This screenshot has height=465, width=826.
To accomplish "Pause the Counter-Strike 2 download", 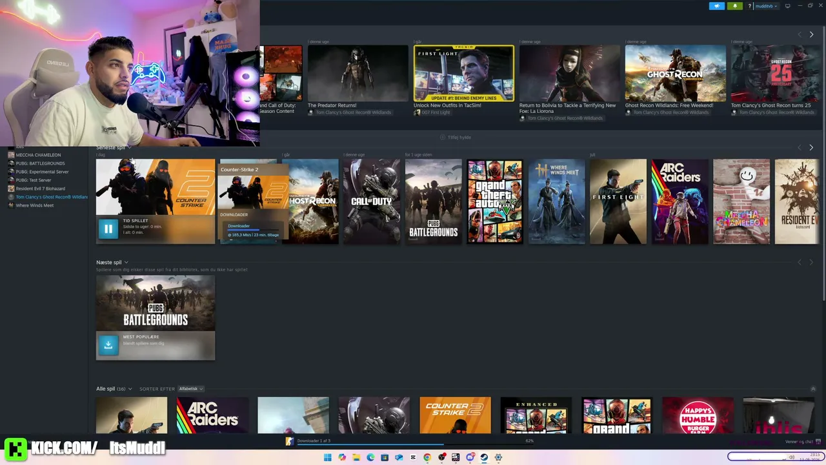I will click(x=108, y=229).
